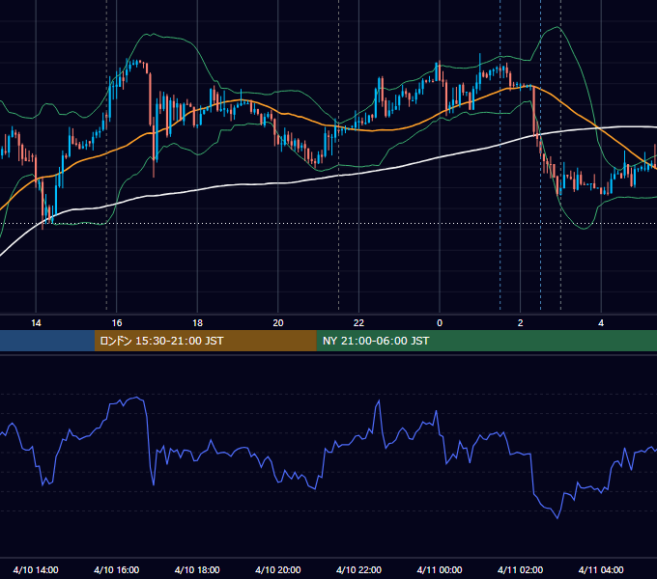Click the ロンドン 15:30-21:00 JST session bar
The width and height of the screenshot is (657, 579).
[x=205, y=341]
